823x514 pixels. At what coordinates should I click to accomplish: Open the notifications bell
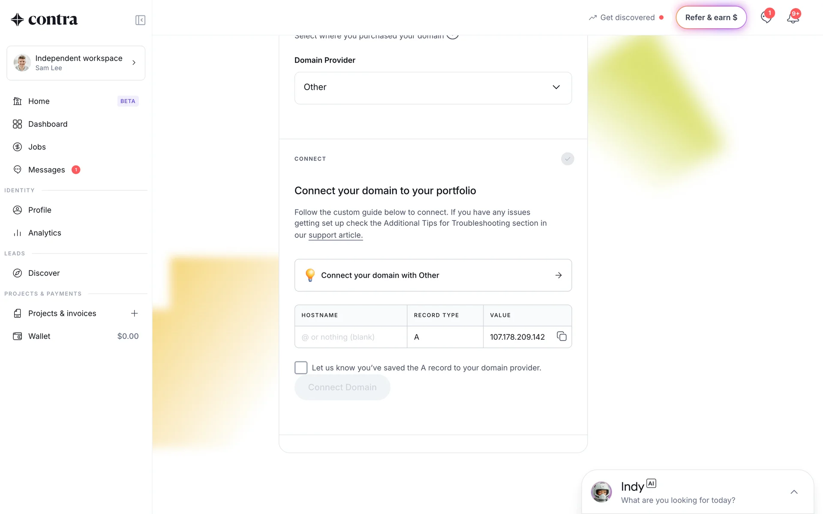point(793,18)
